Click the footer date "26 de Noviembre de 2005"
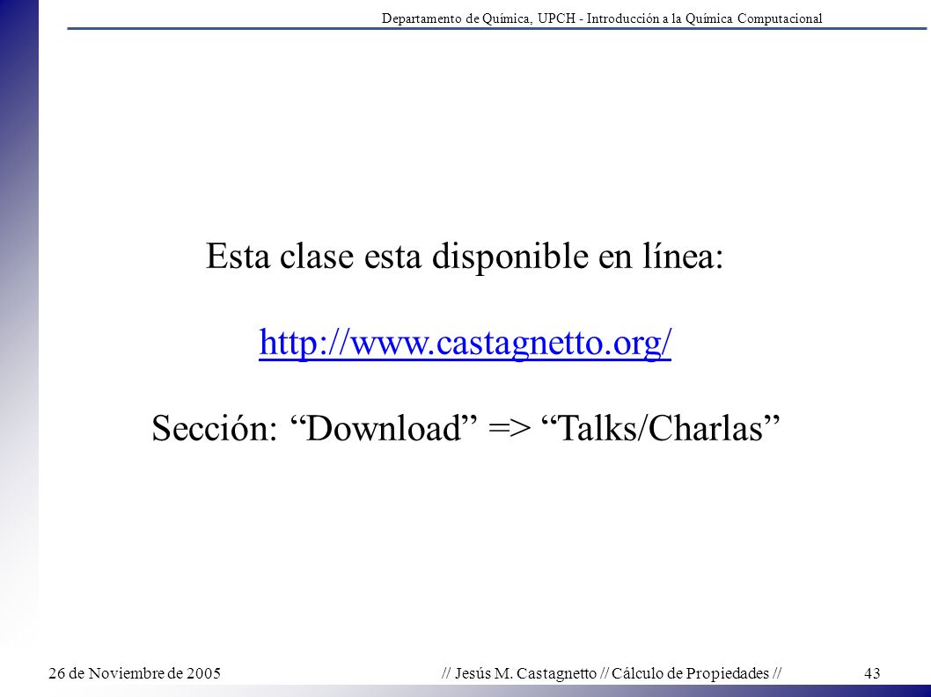Screen dimensions: 931x697 tap(135, 673)
